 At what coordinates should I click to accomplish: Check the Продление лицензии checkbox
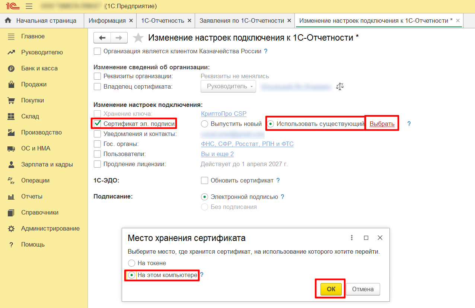coord(97,164)
